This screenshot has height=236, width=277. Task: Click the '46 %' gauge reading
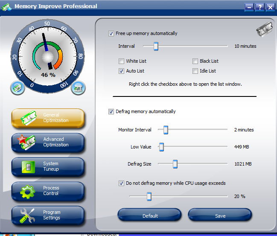(48, 75)
